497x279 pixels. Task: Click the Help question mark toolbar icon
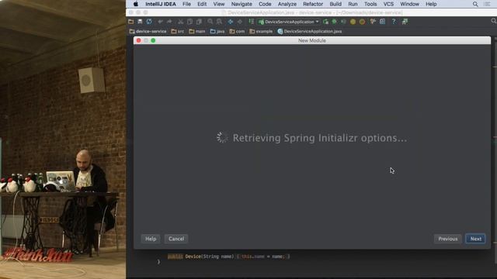[x=394, y=22]
